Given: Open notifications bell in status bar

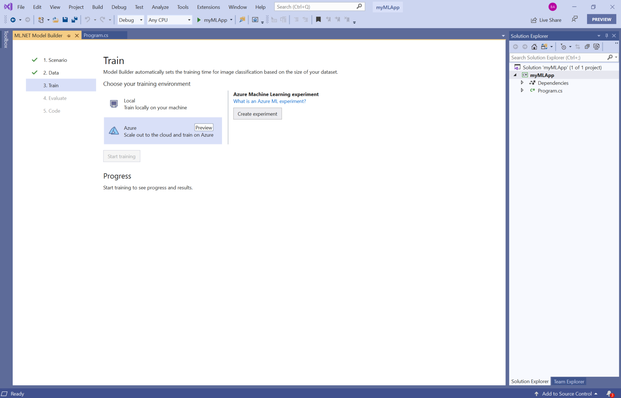Looking at the screenshot, I should click(609, 393).
